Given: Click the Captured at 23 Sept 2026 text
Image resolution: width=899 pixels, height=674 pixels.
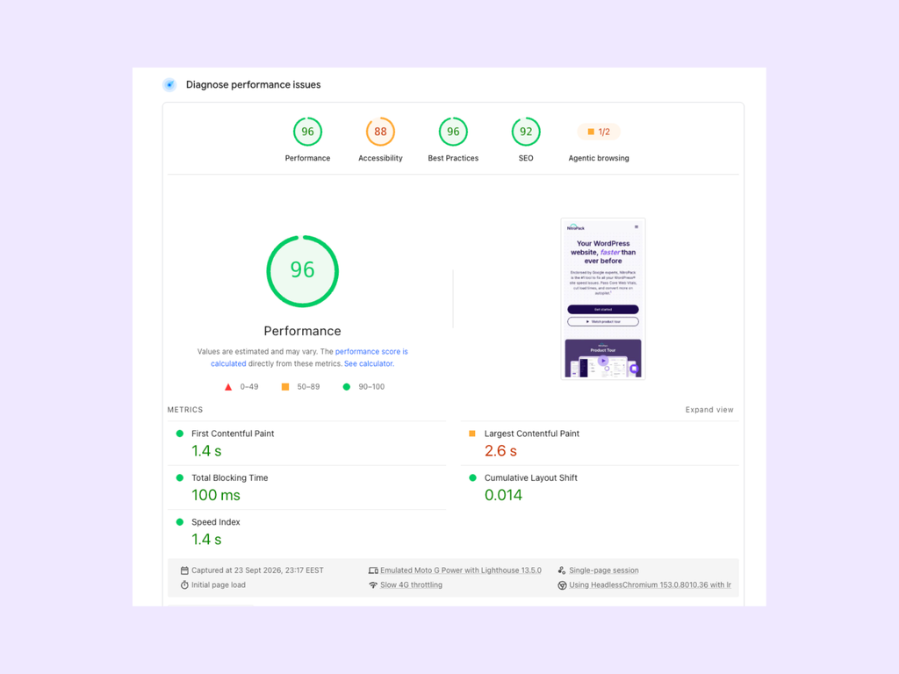Looking at the screenshot, I should click(257, 570).
